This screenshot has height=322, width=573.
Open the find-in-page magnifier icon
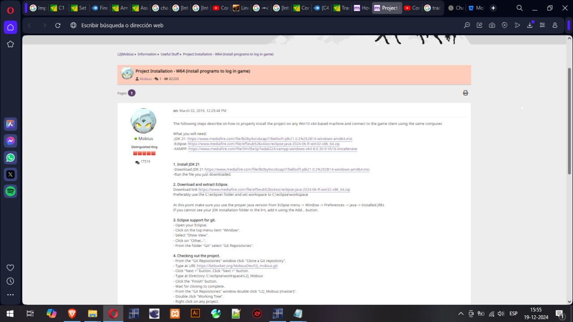[467, 25]
